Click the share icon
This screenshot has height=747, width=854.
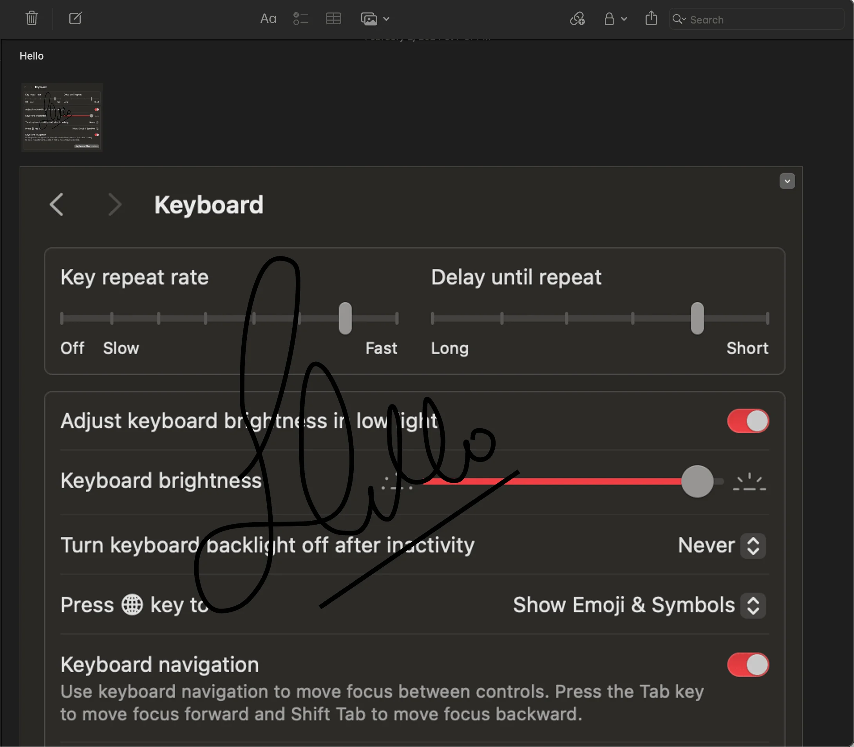click(651, 19)
